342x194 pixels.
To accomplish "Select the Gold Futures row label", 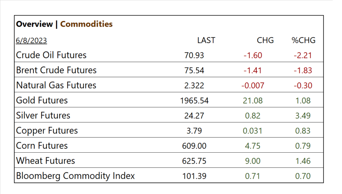I will tap(42, 100).
